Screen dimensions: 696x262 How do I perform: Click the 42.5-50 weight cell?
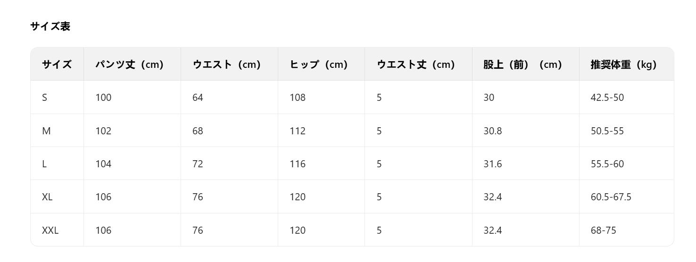coord(607,98)
